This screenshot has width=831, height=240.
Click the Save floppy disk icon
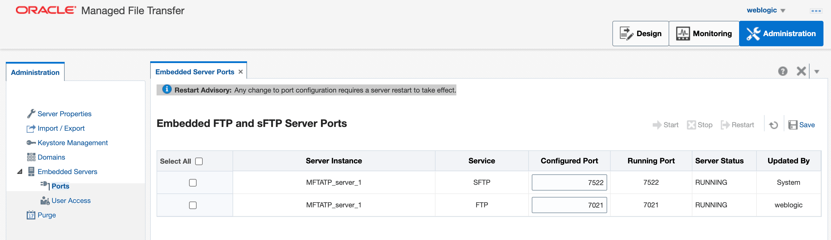tap(793, 125)
